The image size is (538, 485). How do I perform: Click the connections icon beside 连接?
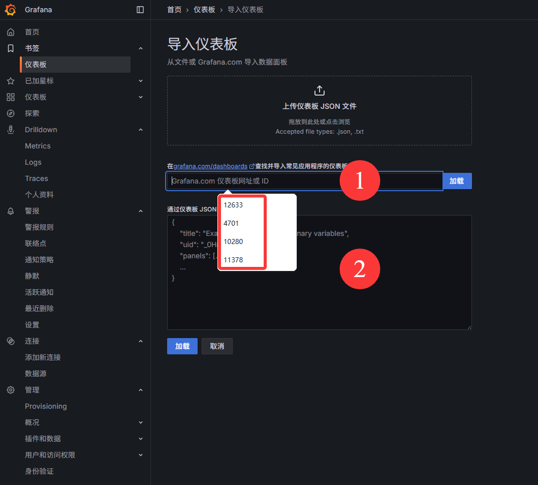point(11,341)
